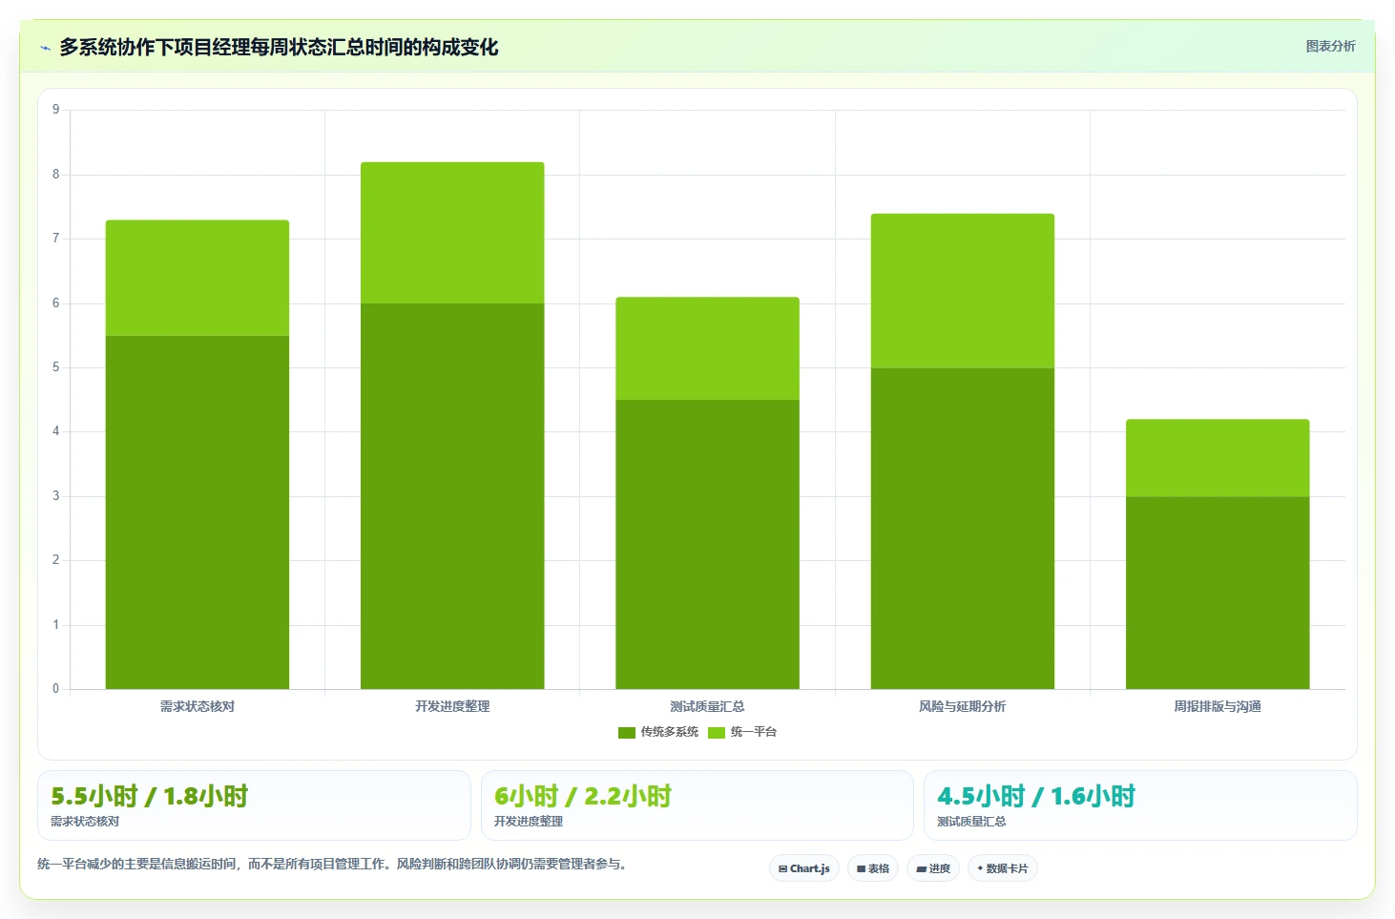Viewport: 1395px width, 919px height.
Task: Click the 开发进度整理 x-axis label
Action: pyautogui.click(x=452, y=707)
